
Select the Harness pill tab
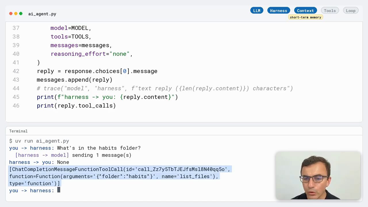[279, 11]
